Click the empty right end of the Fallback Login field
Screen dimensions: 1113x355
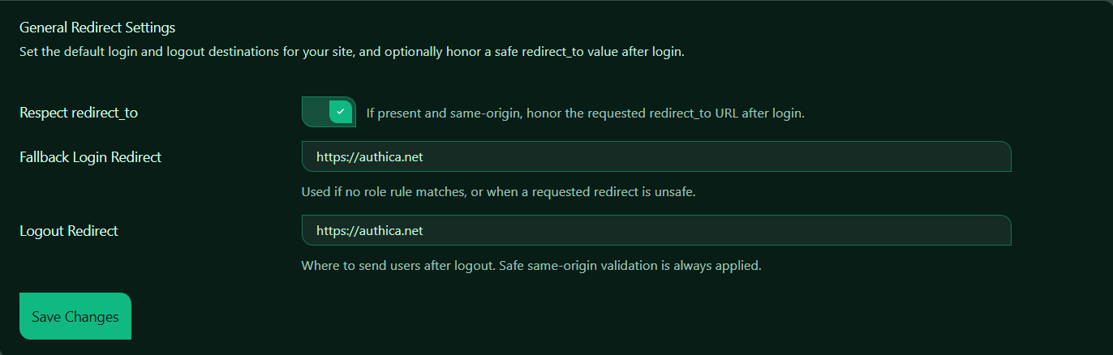[x=957, y=156]
